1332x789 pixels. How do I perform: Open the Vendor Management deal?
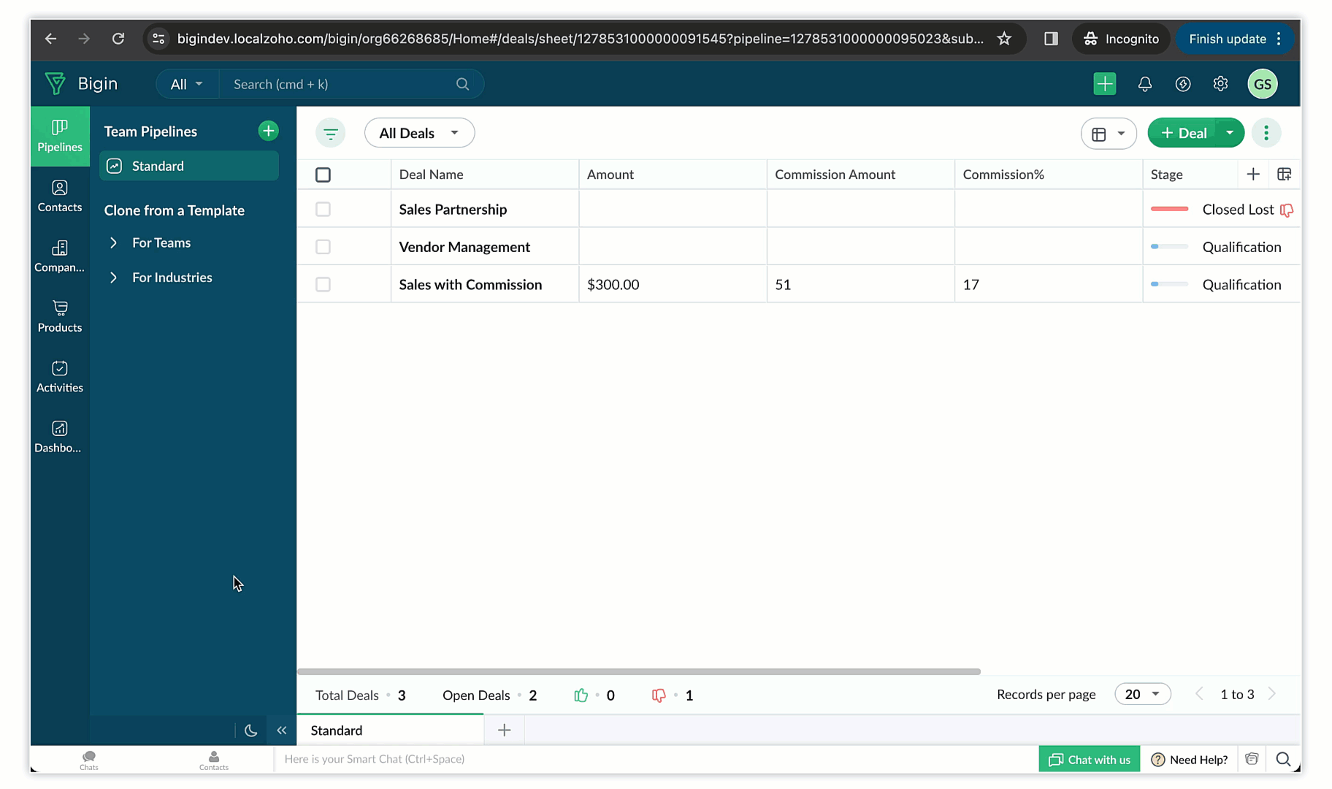[x=464, y=247]
